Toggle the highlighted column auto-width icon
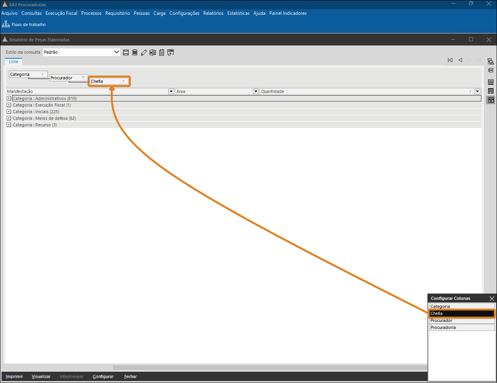Image resolution: width=497 pixels, height=383 pixels. coord(491,100)
